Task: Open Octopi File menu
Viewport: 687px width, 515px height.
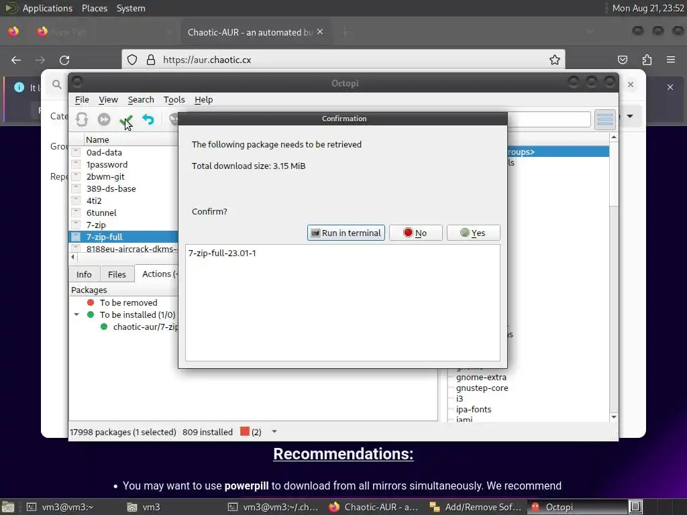Action: [x=82, y=100]
